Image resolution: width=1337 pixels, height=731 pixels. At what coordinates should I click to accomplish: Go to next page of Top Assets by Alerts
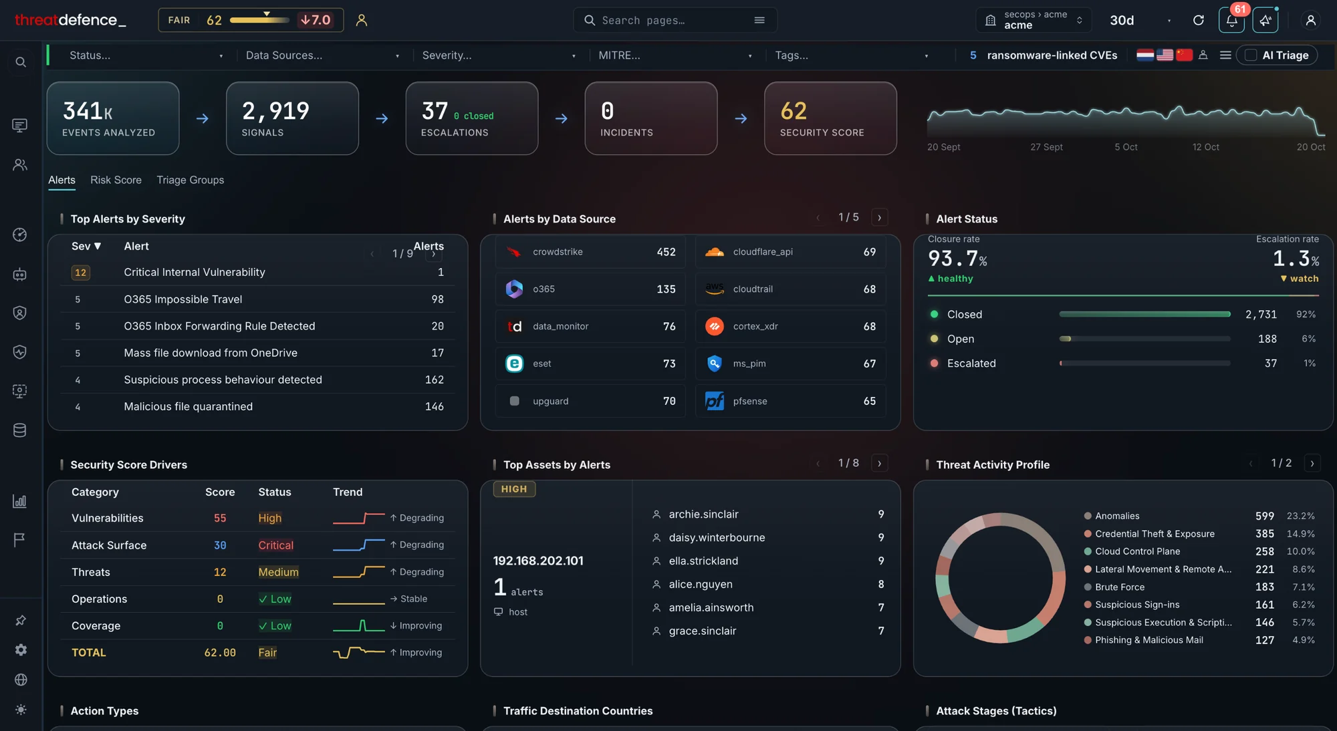coord(879,463)
